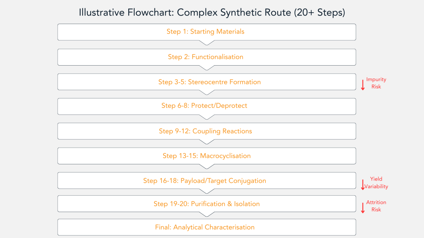Select the Step 1: Starting Materials box

pyautogui.click(x=207, y=32)
